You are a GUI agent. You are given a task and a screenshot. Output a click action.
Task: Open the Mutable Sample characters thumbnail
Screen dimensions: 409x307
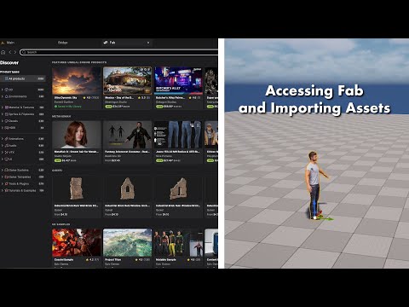(x=178, y=243)
